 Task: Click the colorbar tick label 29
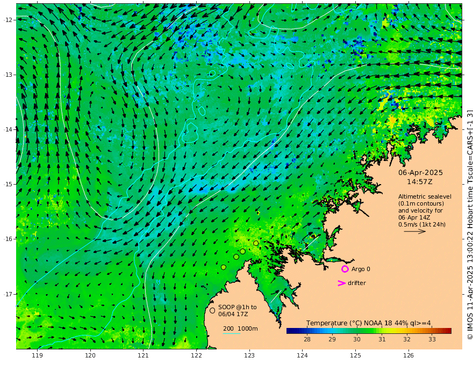point(332,339)
